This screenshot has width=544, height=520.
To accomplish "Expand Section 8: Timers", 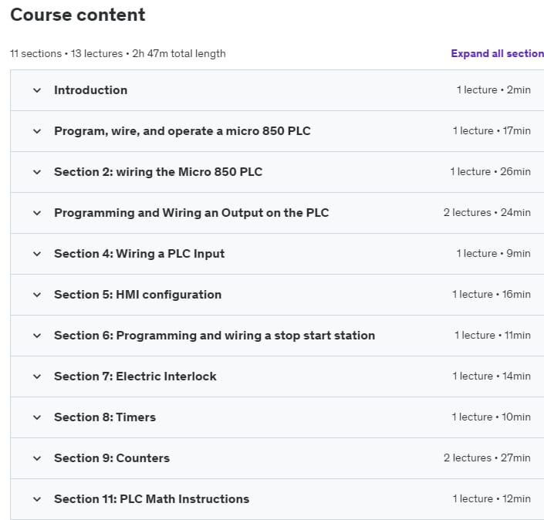I will (36, 417).
